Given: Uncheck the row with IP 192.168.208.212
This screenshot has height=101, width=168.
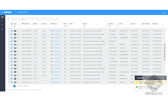Looking at the screenshot, I should click(x=12, y=31).
